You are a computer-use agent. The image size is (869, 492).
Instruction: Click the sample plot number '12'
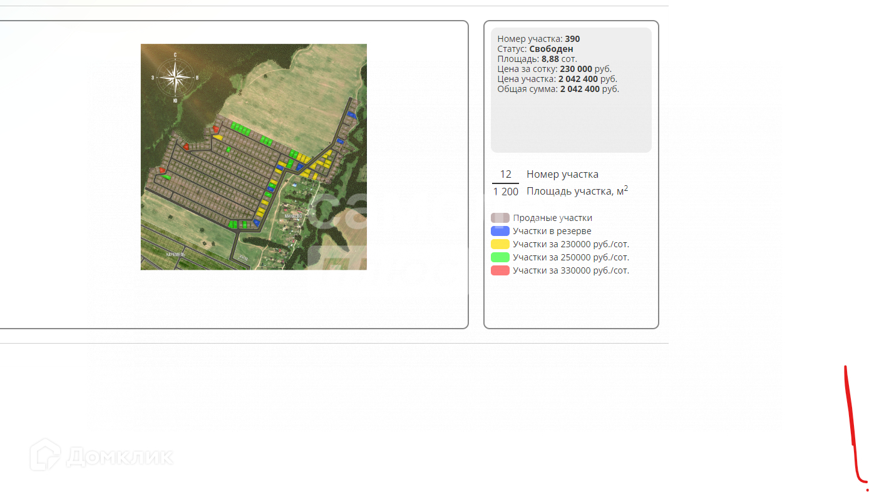506,174
